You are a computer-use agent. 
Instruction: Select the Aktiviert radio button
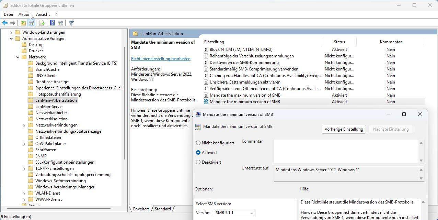(x=198, y=152)
